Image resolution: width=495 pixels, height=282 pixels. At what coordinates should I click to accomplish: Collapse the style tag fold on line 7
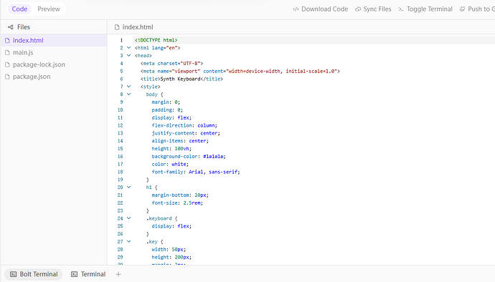point(129,87)
